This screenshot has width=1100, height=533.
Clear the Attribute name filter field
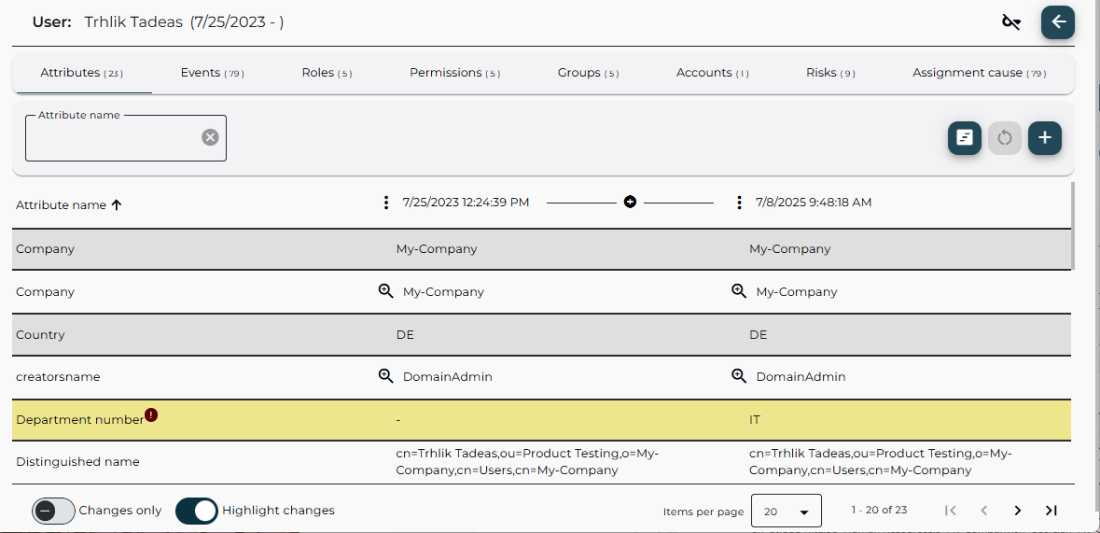[211, 137]
